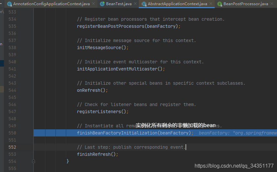
Task: Switch to the AnnotationConfigApplicationContext.java tab
Action: [x=51, y=4]
